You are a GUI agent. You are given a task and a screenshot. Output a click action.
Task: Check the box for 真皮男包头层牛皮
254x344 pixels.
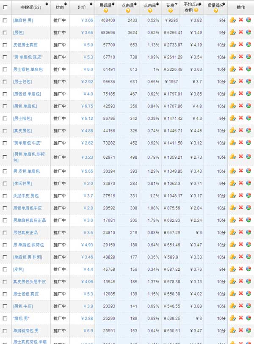(x=5, y=282)
